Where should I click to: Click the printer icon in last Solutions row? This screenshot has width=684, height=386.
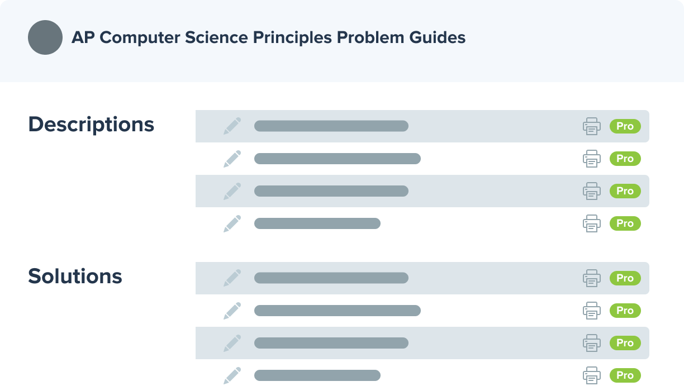point(592,375)
